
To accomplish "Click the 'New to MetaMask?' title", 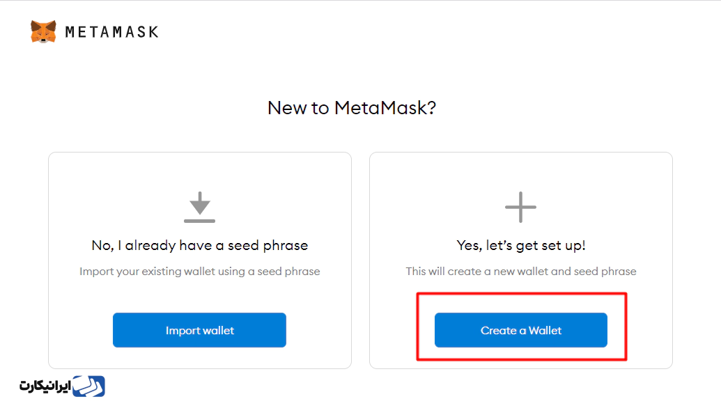I will coord(352,107).
